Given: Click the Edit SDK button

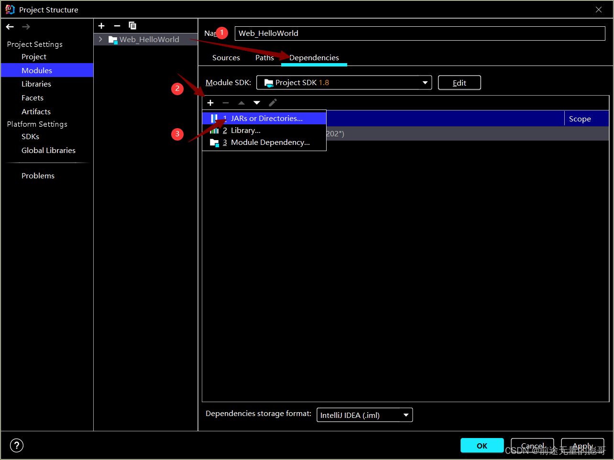Looking at the screenshot, I should point(460,83).
